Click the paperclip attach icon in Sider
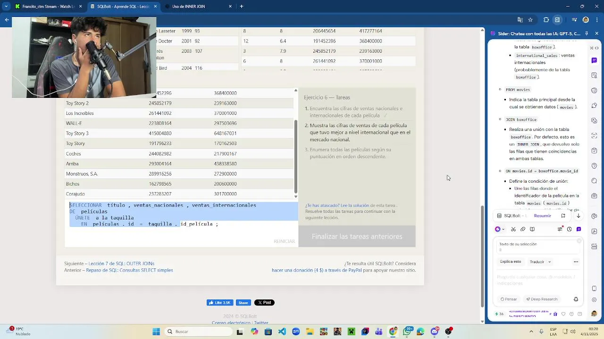This screenshot has width=604, height=339. click(x=523, y=229)
